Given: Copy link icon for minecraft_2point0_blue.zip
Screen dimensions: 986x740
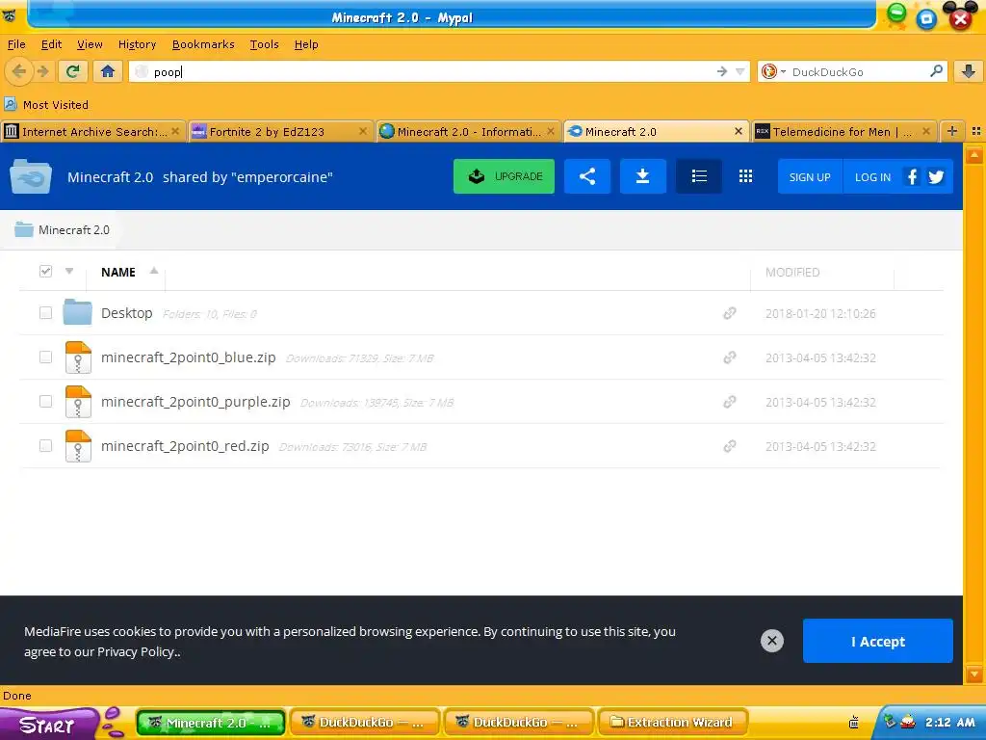Looking at the screenshot, I should pyautogui.click(x=730, y=357).
